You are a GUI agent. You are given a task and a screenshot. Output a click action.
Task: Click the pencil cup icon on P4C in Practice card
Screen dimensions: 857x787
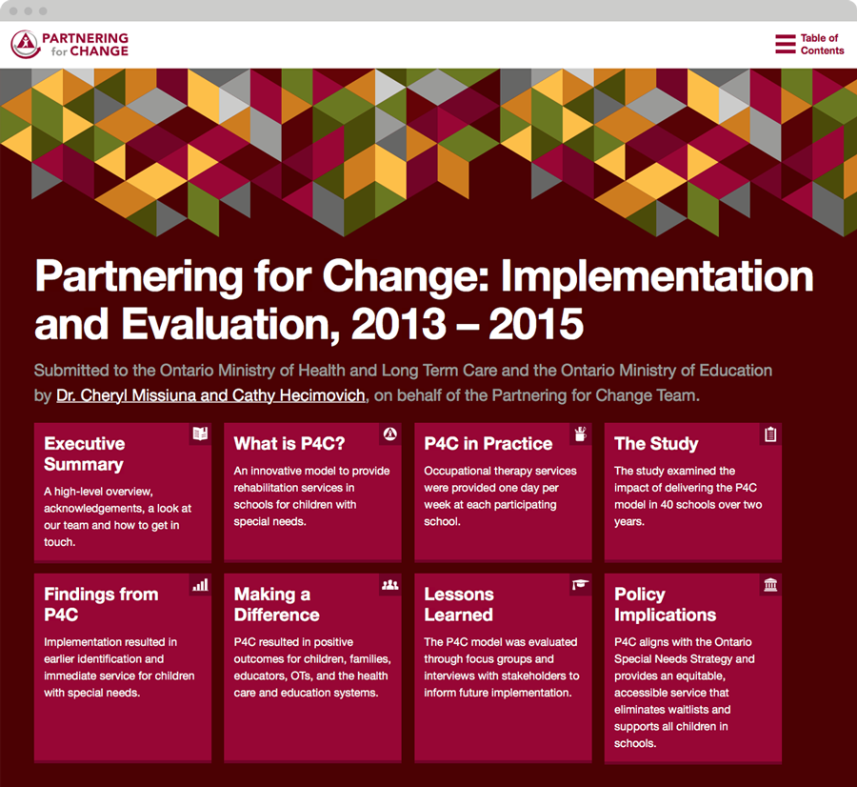(x=581, y=434)
